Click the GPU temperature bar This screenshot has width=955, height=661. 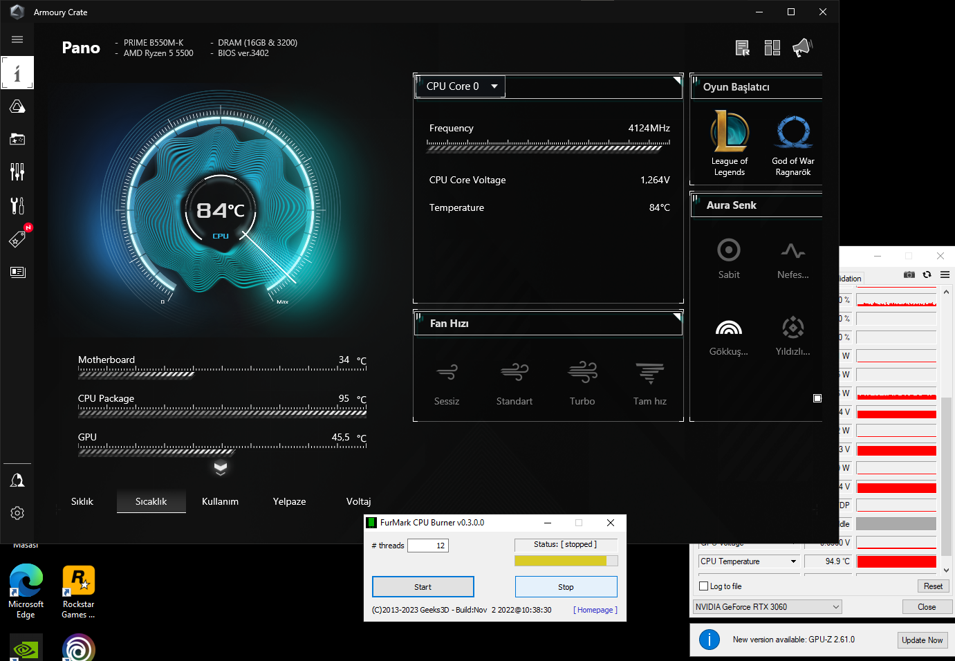(x=223, y=451)
